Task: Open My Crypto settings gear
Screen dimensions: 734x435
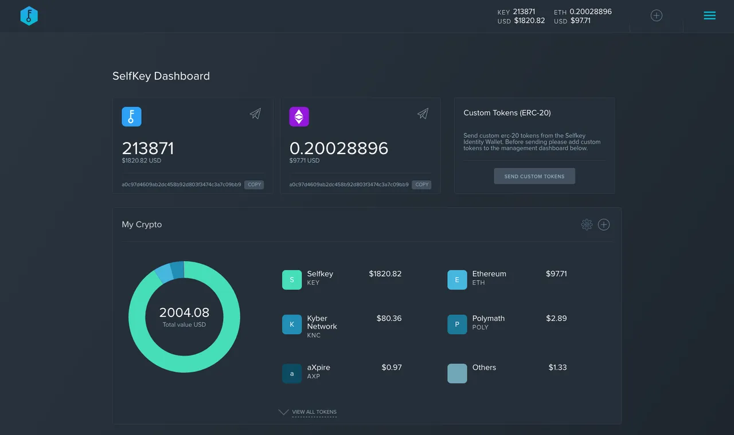Action: point(587,224)
